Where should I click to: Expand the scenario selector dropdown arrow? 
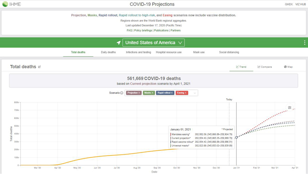(194, 93)
